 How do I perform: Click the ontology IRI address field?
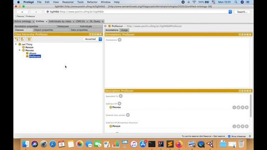tap(137, 12)
